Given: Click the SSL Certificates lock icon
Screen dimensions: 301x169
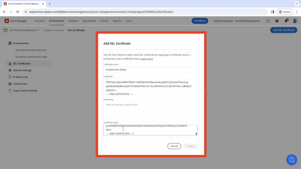Looking at the screenshot, I should tap(10, 63).
